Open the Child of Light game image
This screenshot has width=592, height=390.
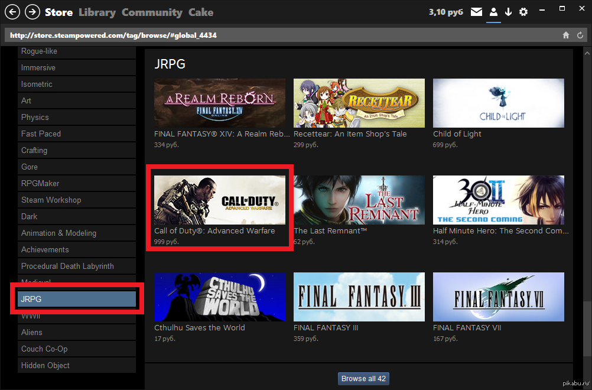pyautogui.click(x=498, y=103)
